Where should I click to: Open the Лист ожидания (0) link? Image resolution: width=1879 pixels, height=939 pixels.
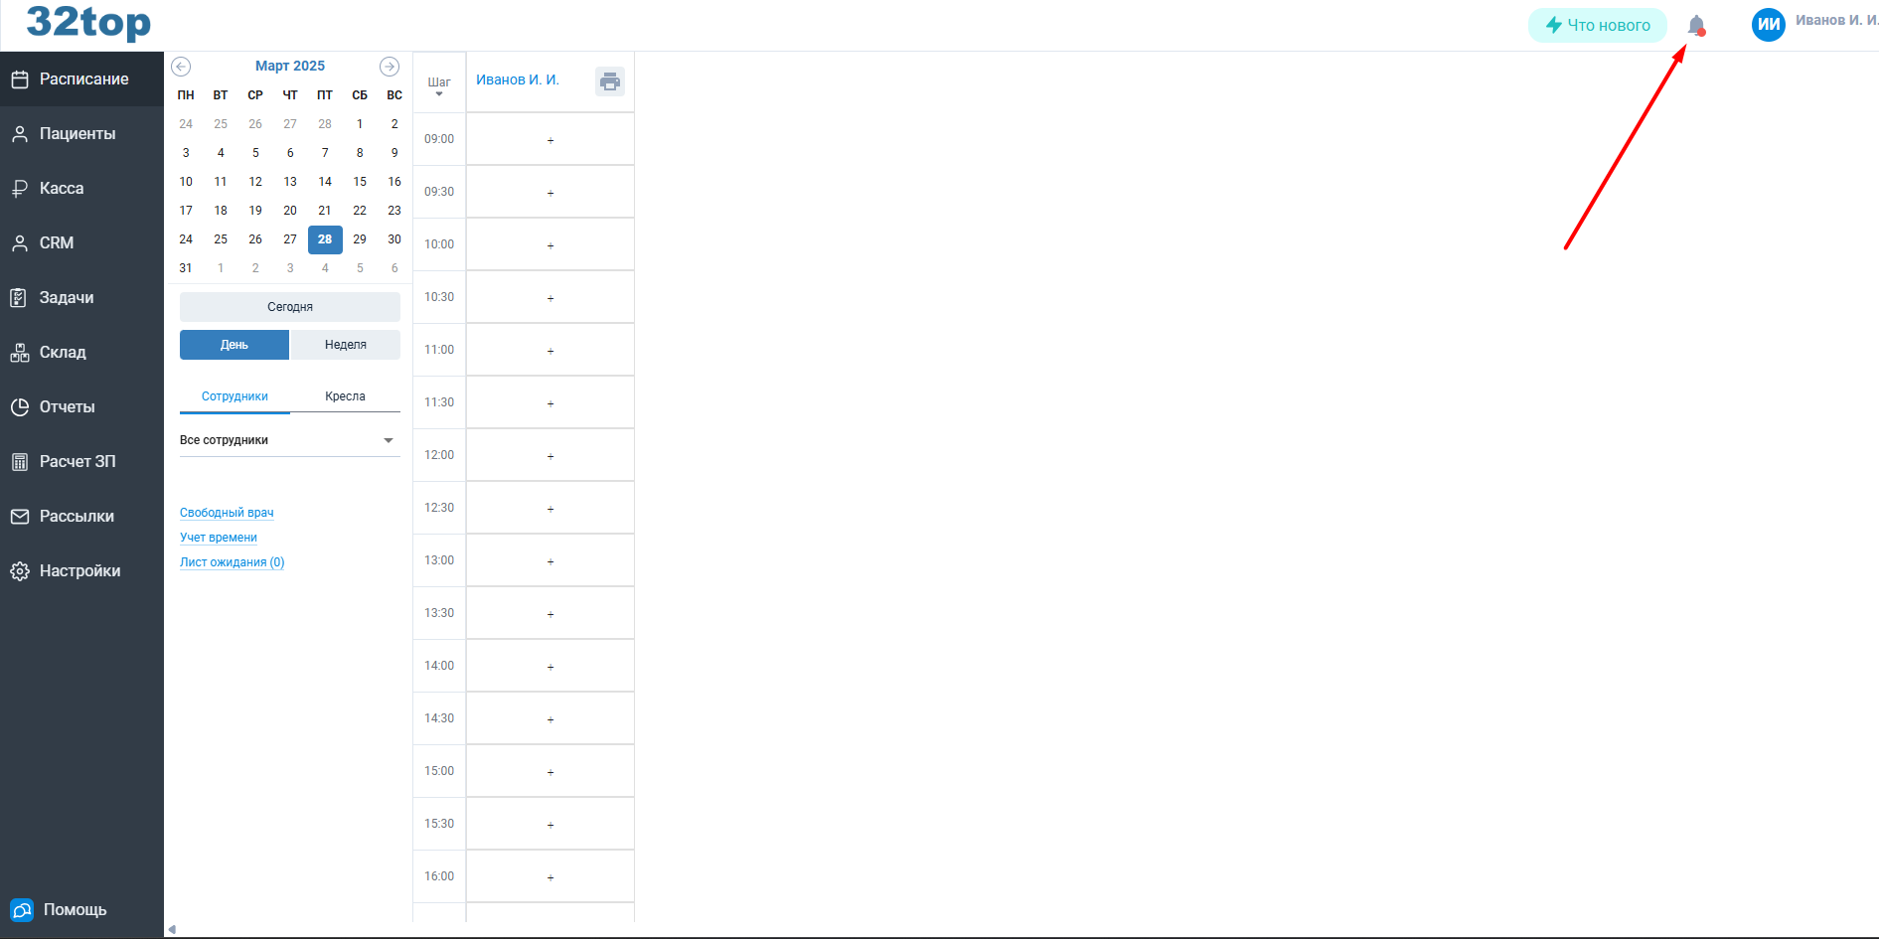pos(232,562)
